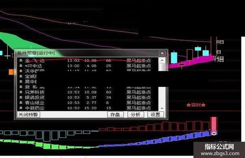Click the 13:03 time in the 金飞达 row
245x158 pixels.
(x=73, y=60)
